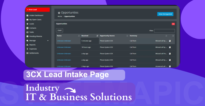Sort by Received column sort icon
The height and width of the screenshot is (106, 205).
pyautogui.click(x=97, y=36)
